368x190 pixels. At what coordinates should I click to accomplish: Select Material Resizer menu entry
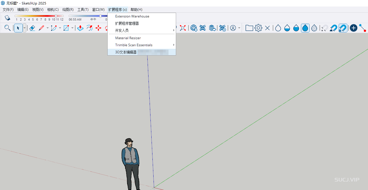(x=142, y=38)
